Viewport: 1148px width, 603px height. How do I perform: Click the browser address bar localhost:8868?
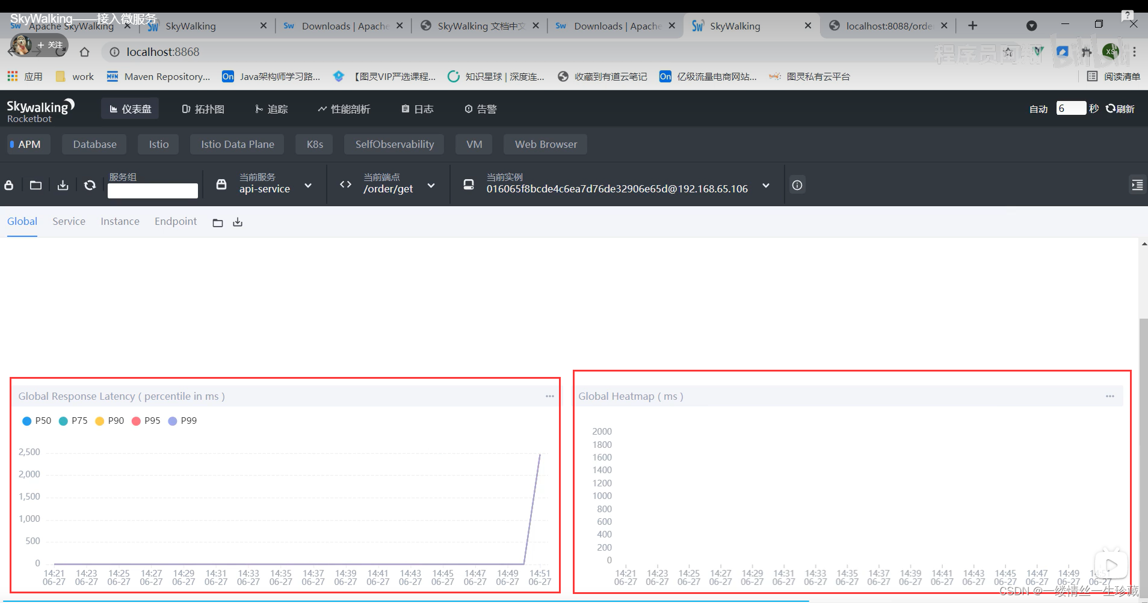tap(162, 52)
